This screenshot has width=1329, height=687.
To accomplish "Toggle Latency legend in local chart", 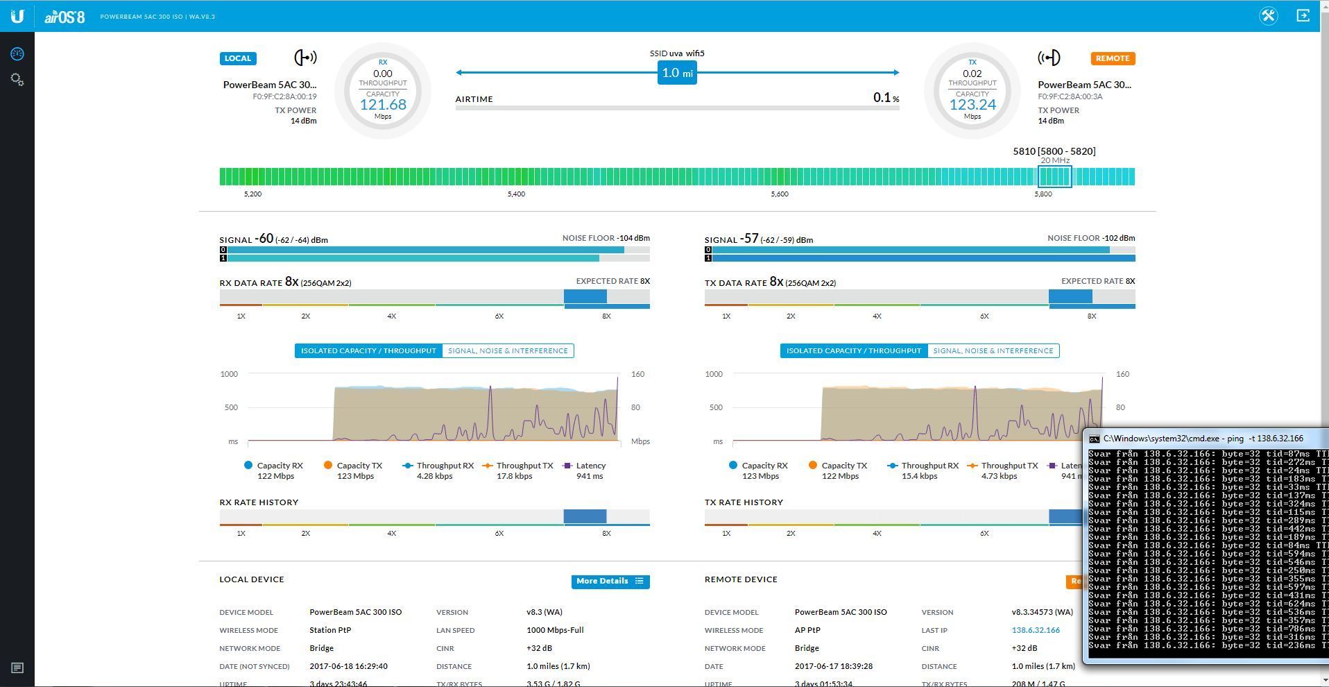I will click(x=585, y=470).
